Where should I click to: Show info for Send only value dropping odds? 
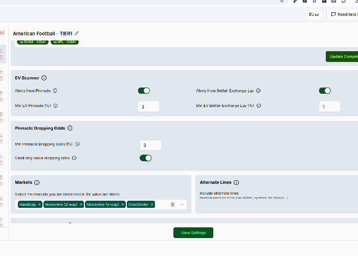click(74, 158)
